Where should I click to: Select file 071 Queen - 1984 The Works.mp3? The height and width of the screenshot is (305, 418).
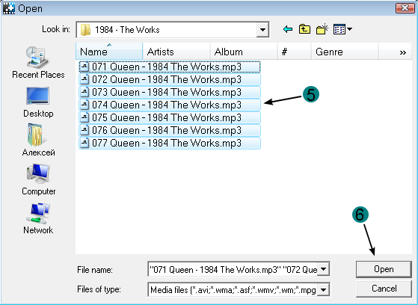click(x=170, y=67)
